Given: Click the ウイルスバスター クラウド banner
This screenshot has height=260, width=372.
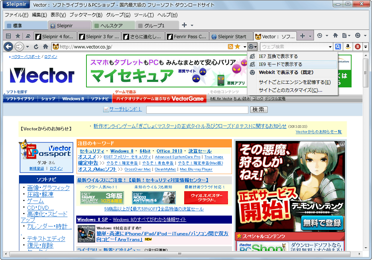Looking at the screenshot, I should pos(206,198).
